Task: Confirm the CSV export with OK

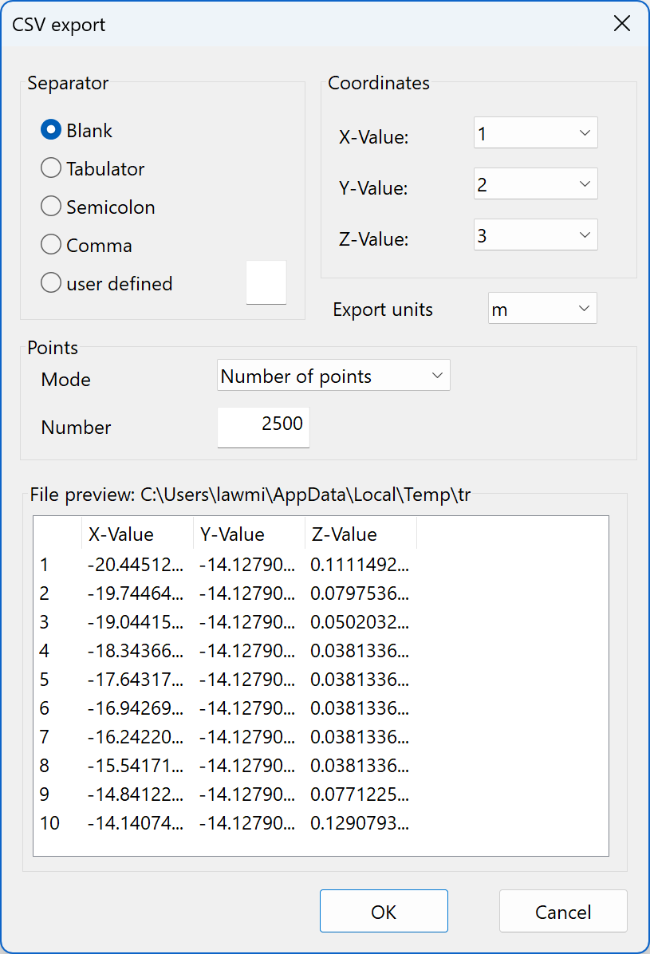Action: (384, 911)
